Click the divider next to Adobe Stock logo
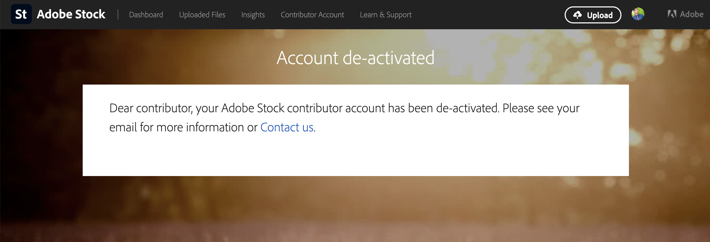 [118, 14]
